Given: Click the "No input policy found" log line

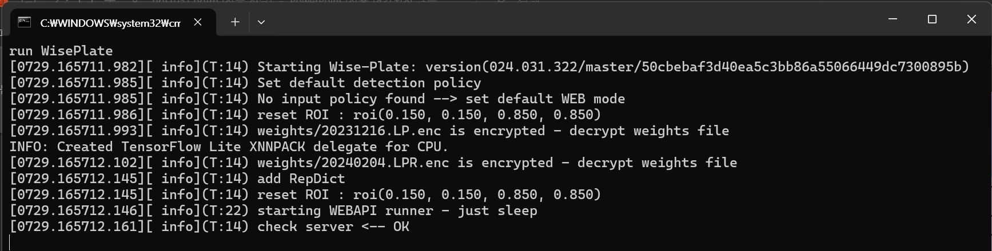Looking at the screenshot, I should click(317, 99).
